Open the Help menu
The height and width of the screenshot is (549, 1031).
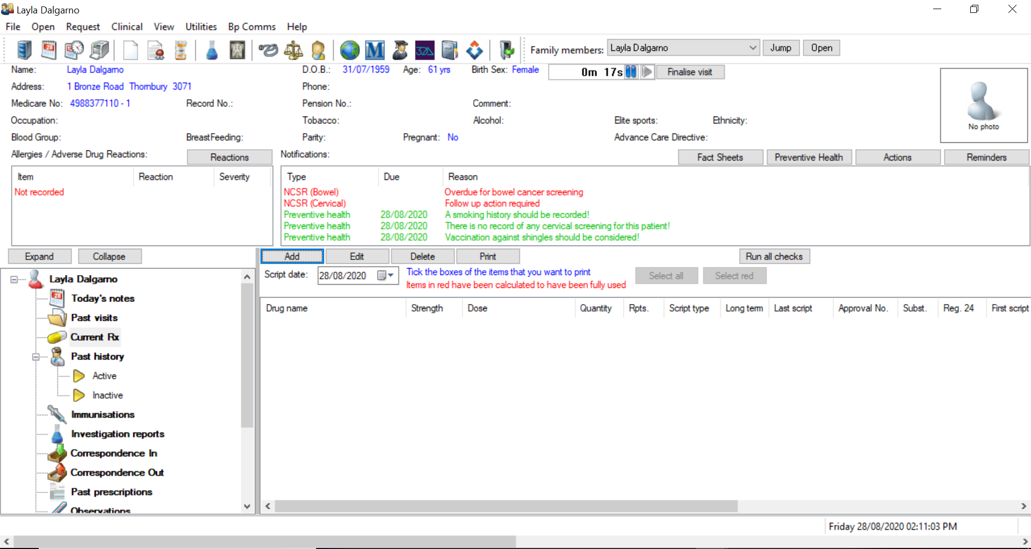pyautogui.click(x=297, y=26)
